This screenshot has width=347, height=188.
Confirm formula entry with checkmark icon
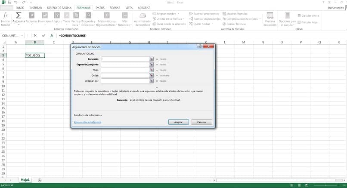pos(43,35)
